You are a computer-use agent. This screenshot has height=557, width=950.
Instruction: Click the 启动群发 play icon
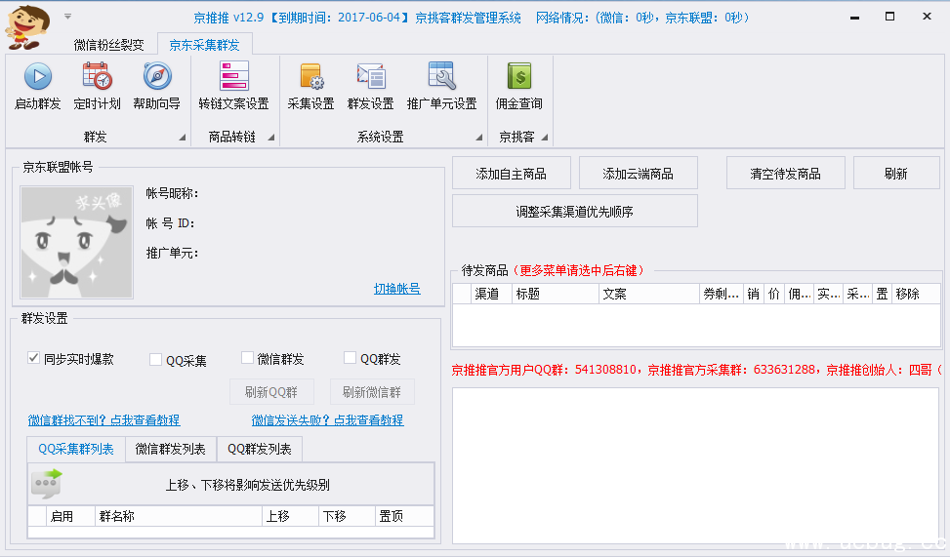[37, 77]
